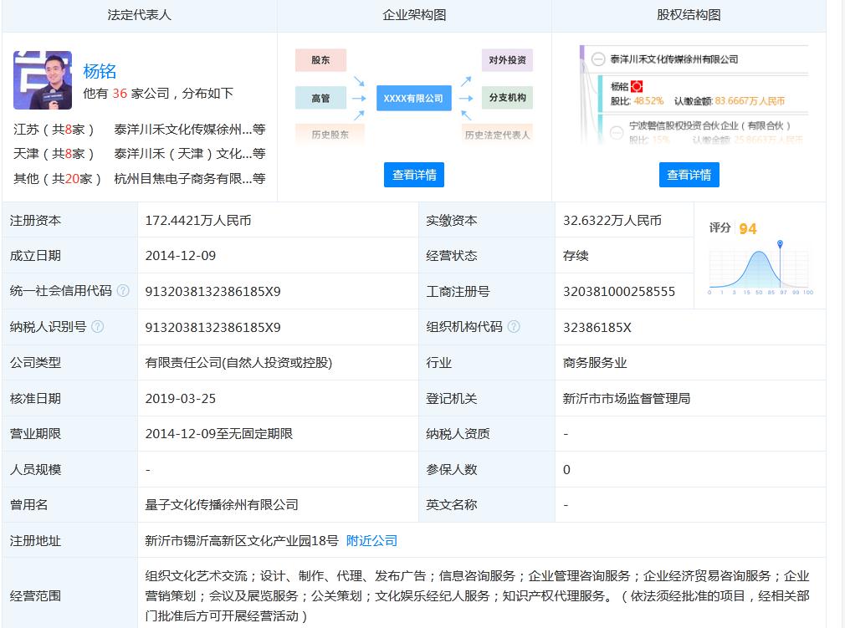
Task: Click the 评分 94 score value
Action: 747,229
